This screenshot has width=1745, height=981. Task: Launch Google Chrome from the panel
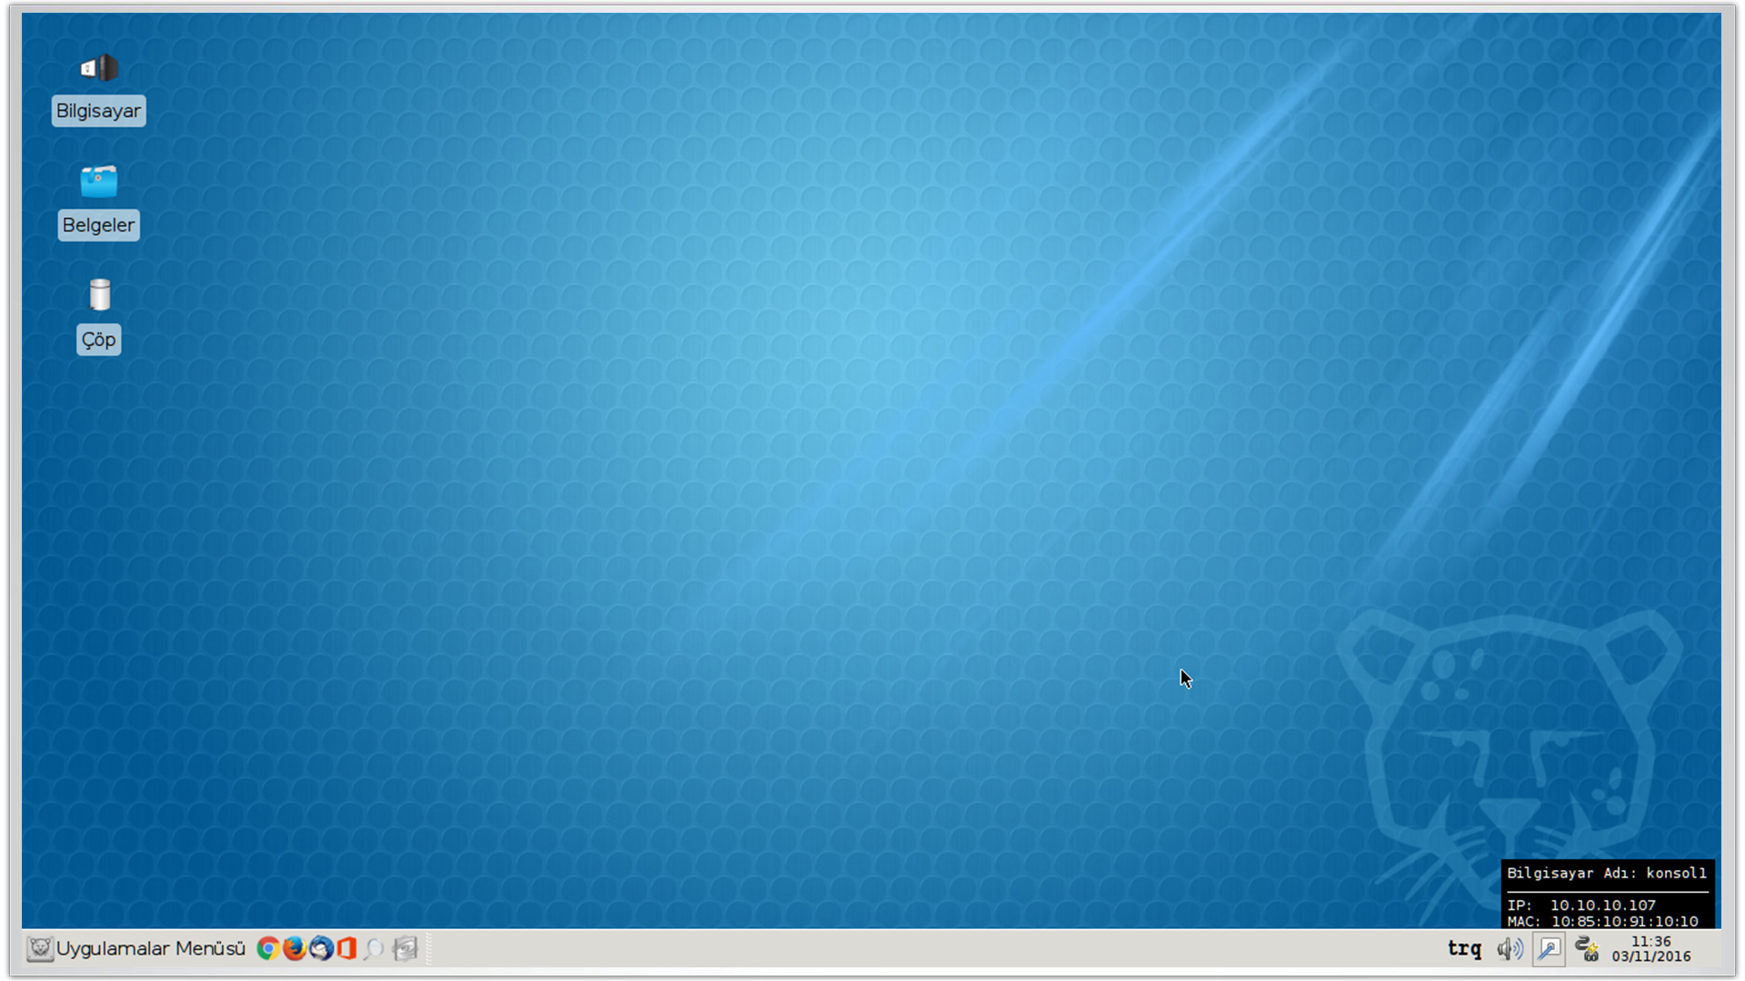pyautogui.click(x=267, y=949)
